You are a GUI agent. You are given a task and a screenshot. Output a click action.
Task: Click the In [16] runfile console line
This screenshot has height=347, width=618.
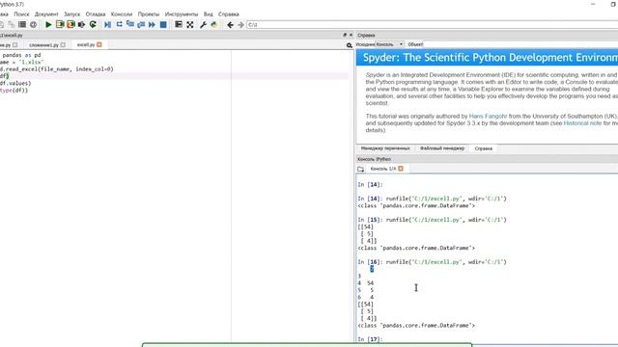coord(432,262)
